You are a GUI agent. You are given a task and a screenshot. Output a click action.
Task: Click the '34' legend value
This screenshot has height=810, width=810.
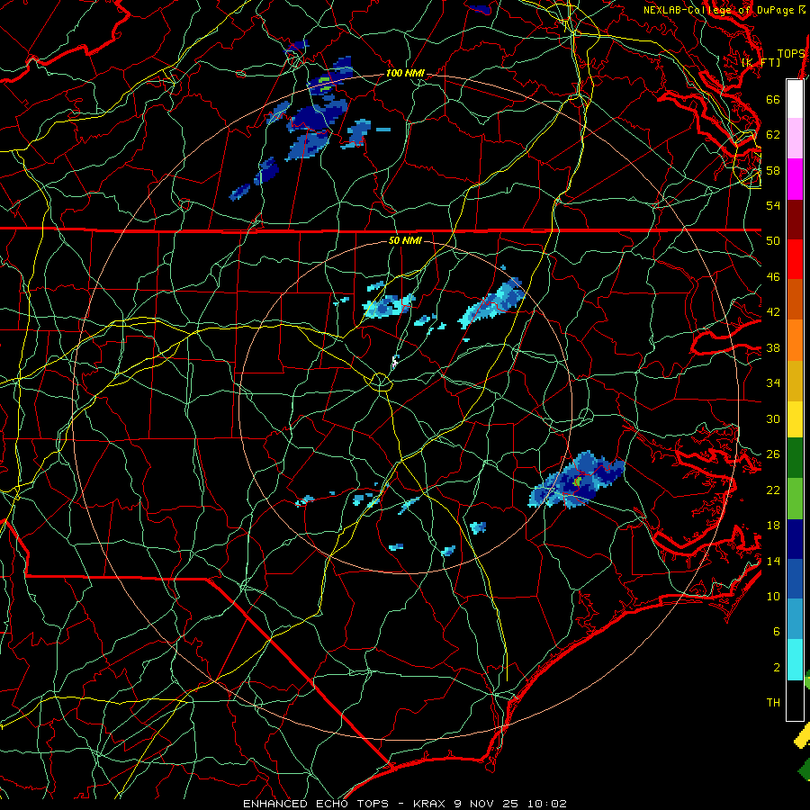(x=773, y=383)
